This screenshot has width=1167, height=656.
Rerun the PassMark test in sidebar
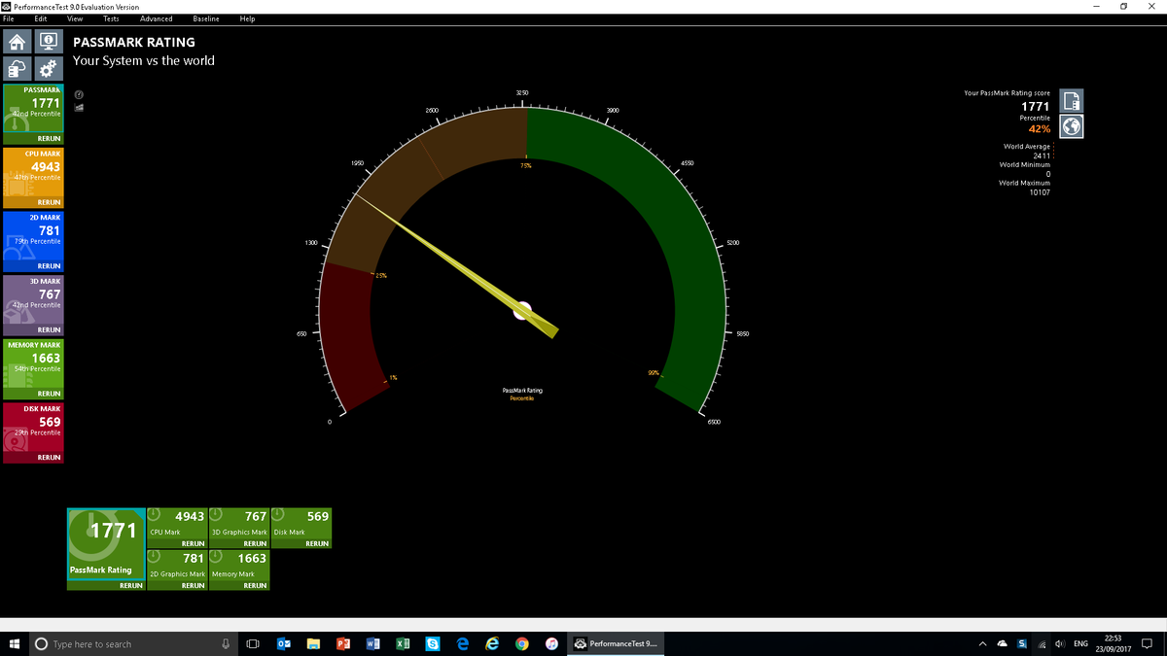click(49, 139)
